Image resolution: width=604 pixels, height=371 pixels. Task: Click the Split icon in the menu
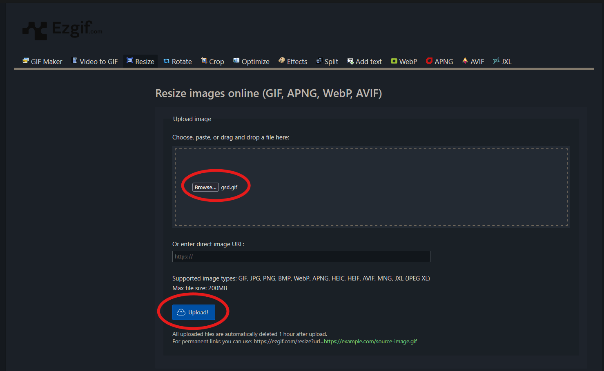[319, 61]
